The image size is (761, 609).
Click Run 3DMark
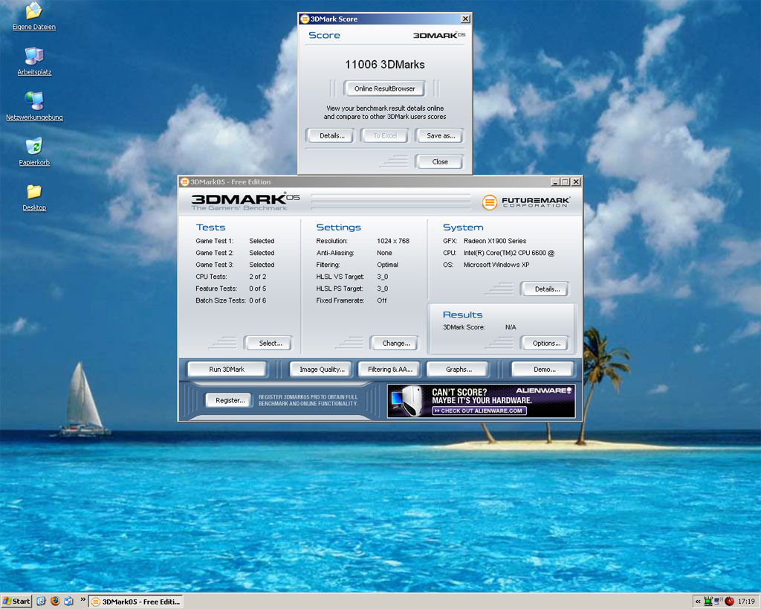point(227,369)
